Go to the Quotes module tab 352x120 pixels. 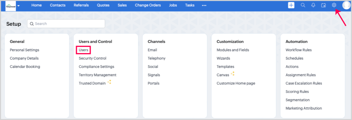point(103,5)
